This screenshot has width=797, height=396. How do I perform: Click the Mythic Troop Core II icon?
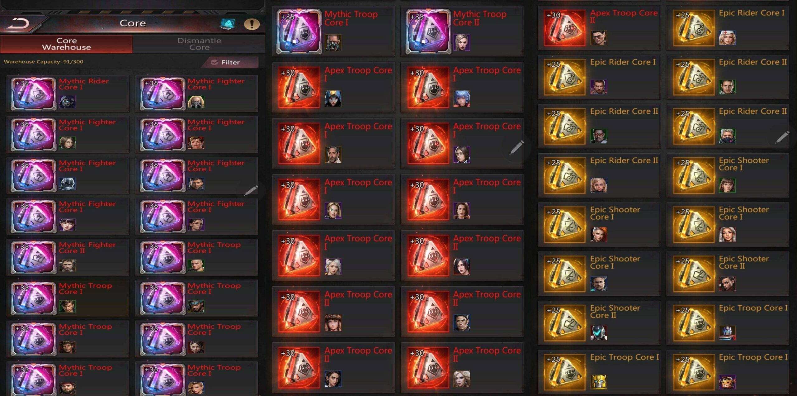pos(428,32)
